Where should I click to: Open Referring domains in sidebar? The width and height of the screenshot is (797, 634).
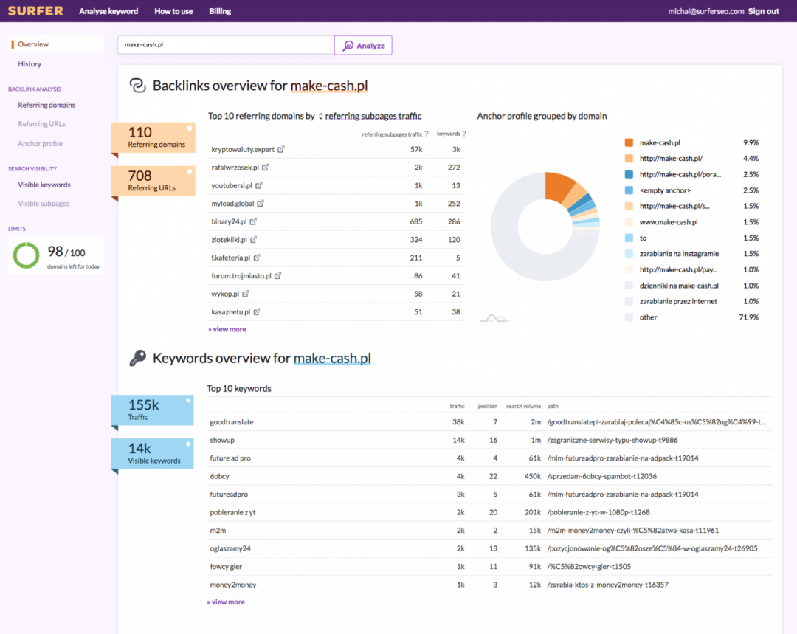(x=46, y=105)
